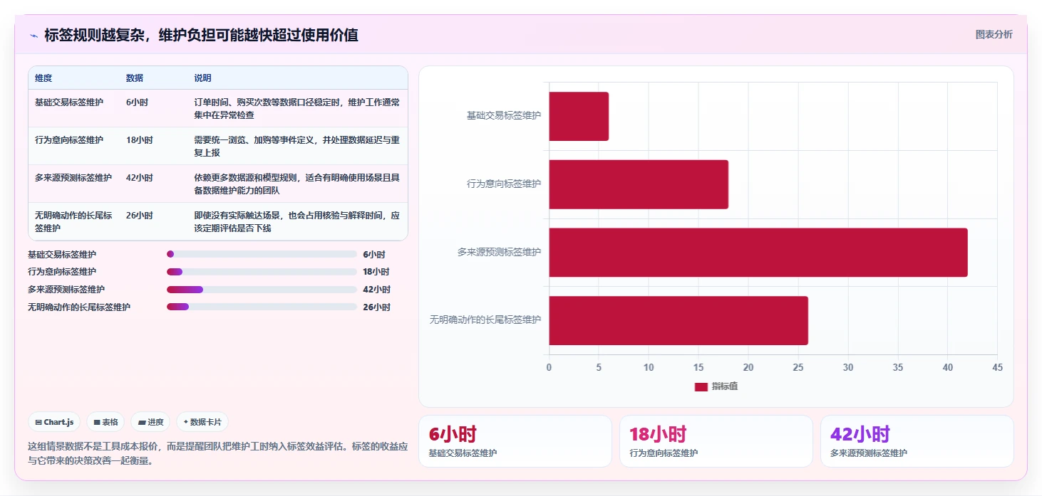Click the 多来源预测标签维护 cell in the table
This screenshot has height=496, width=1042.
[73, 178]
